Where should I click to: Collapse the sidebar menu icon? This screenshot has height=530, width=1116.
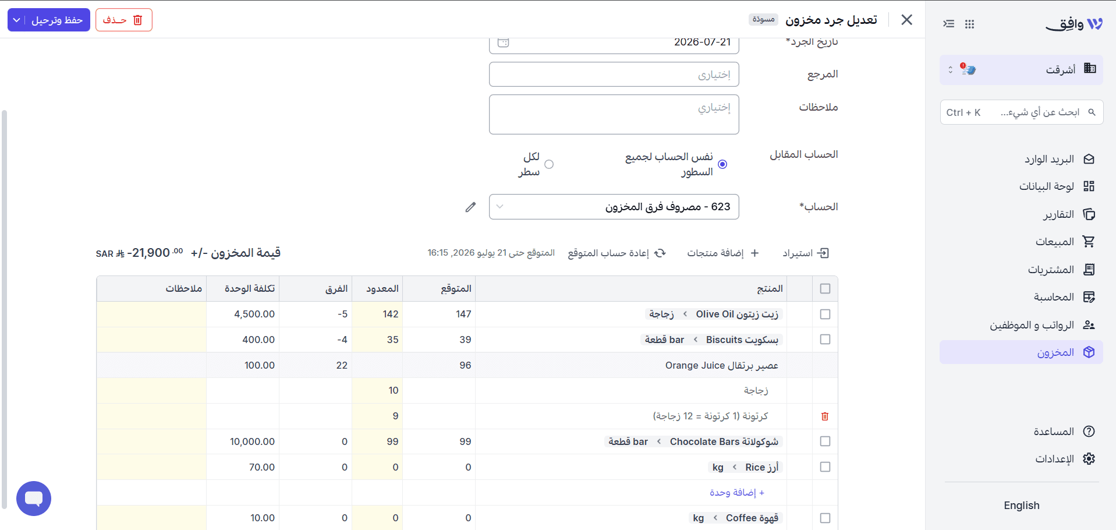[949, 24]
